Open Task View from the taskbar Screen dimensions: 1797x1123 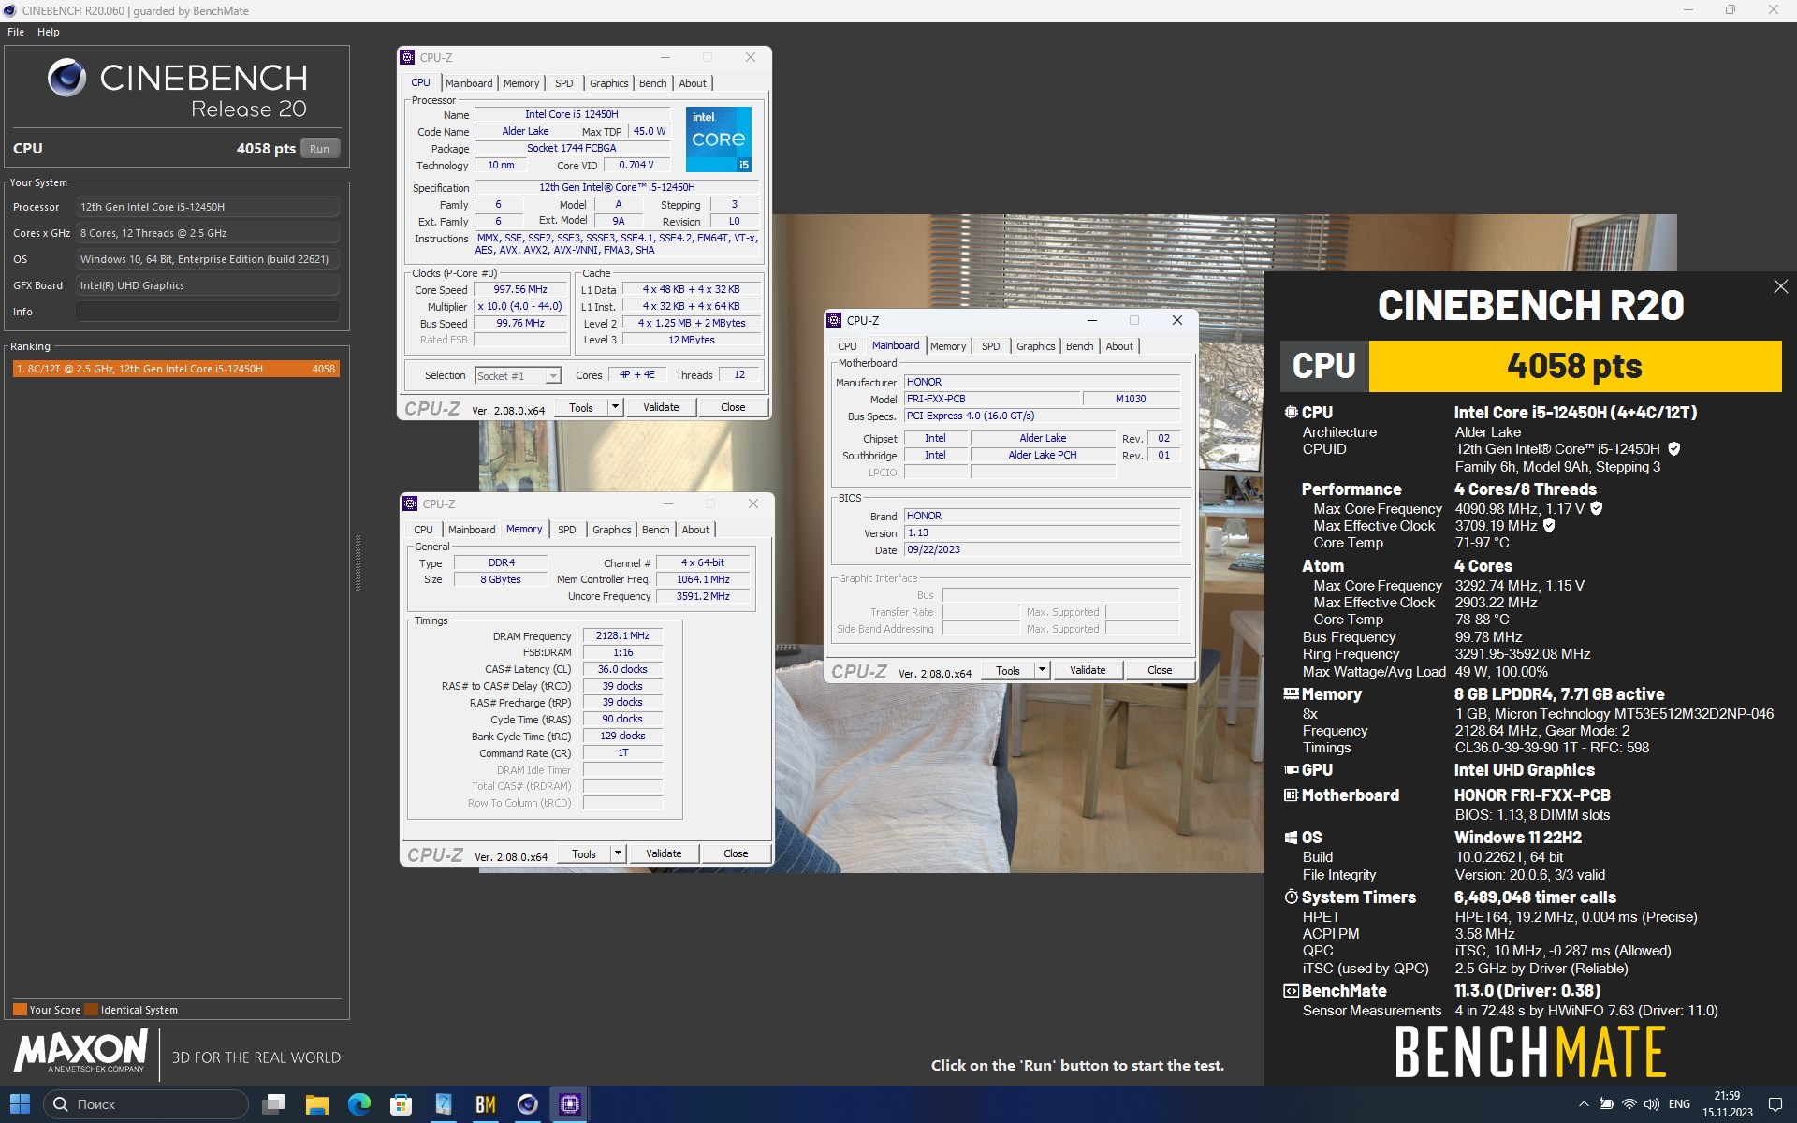(x=273, y=1104)
